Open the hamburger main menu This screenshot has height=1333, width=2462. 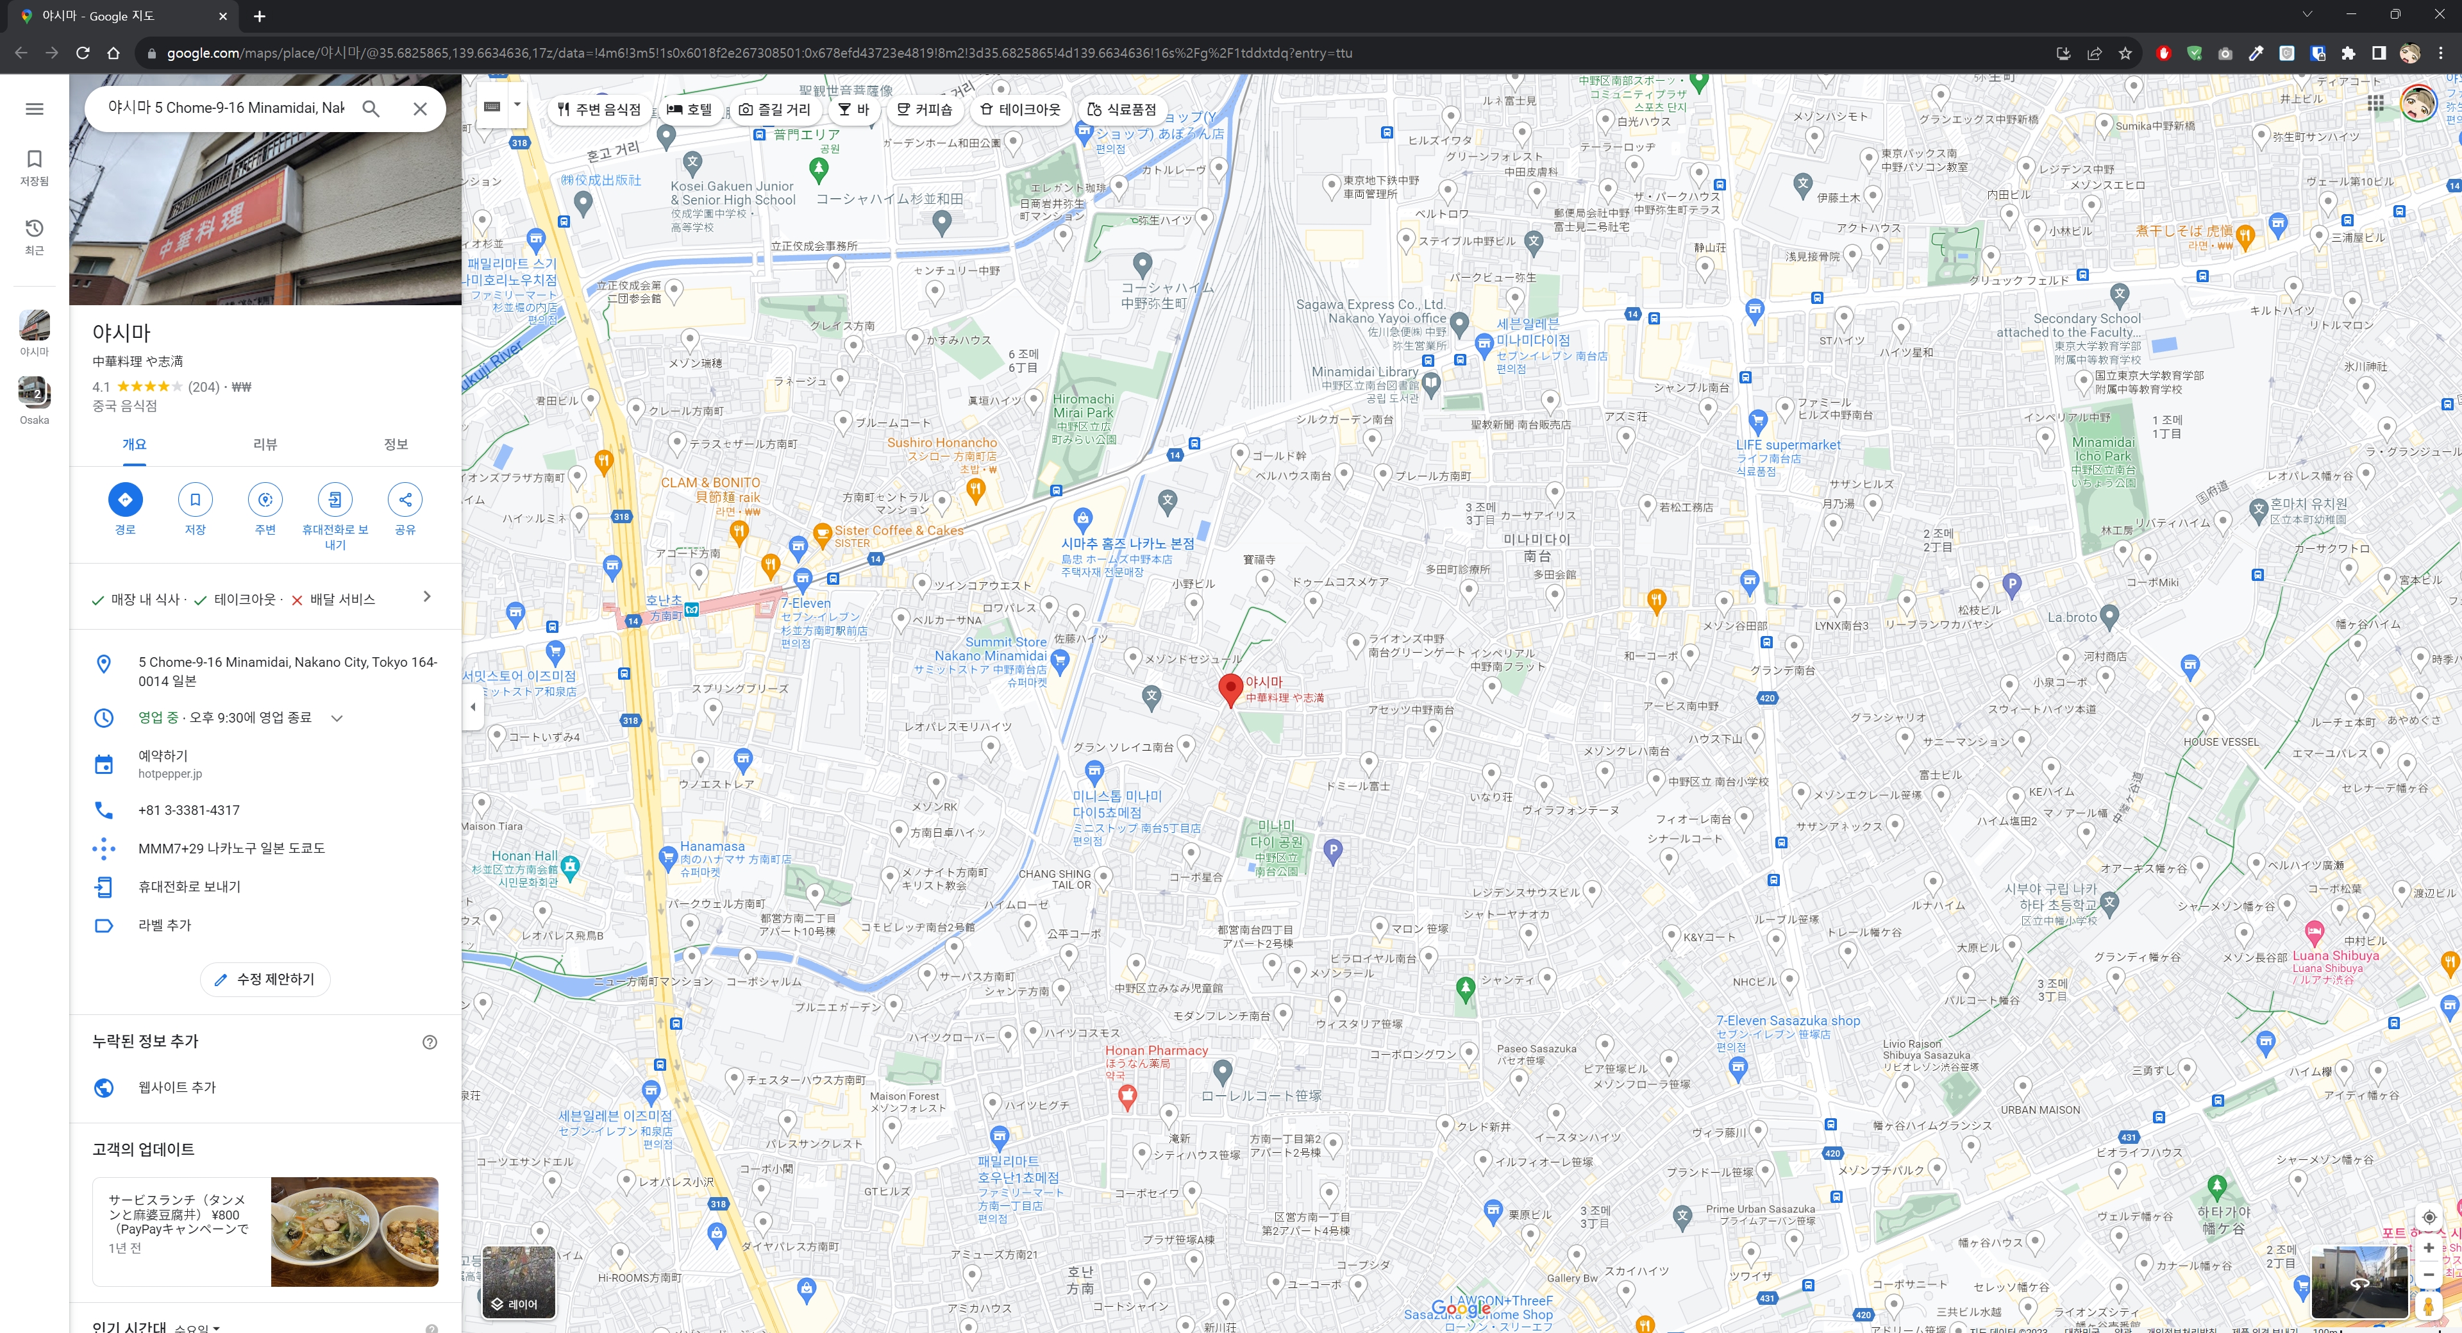point(35,109)
